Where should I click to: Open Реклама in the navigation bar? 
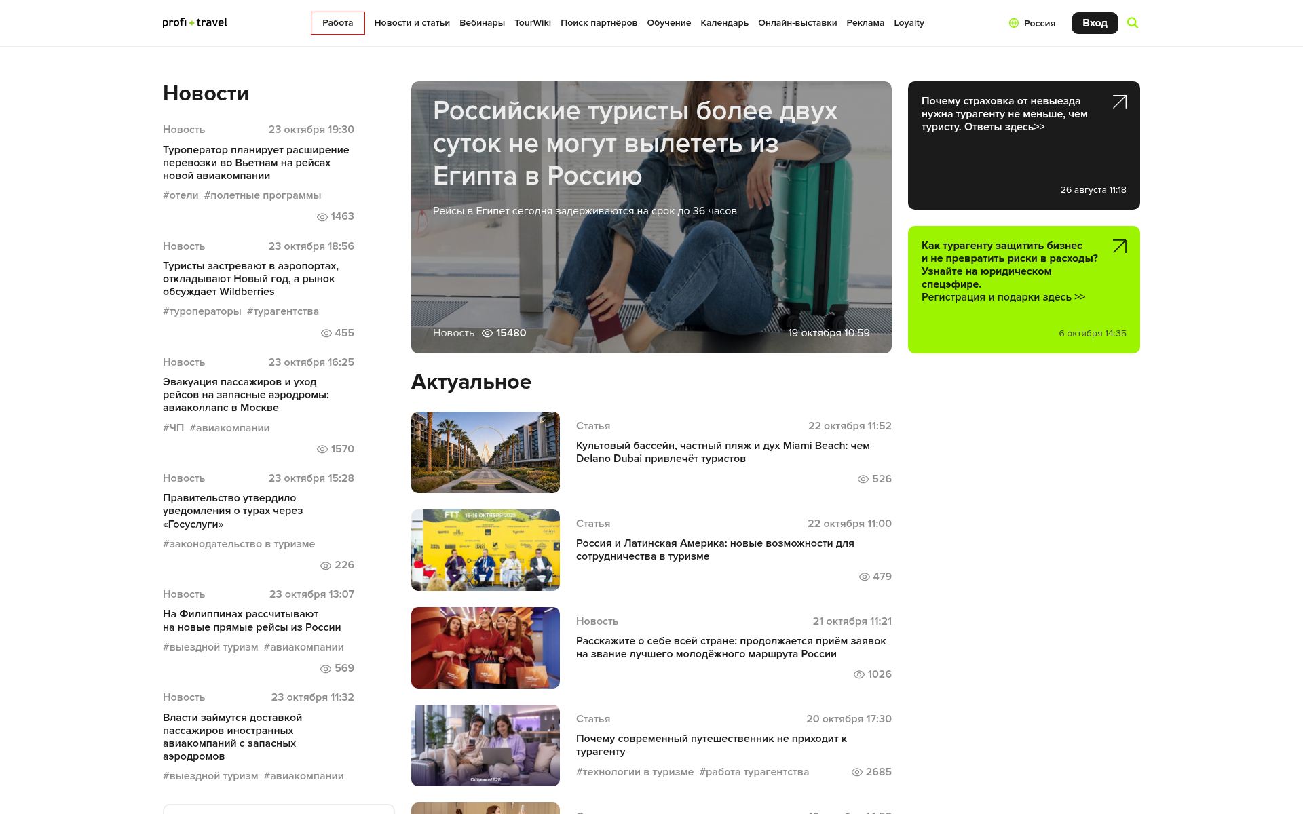pos(865,23)
